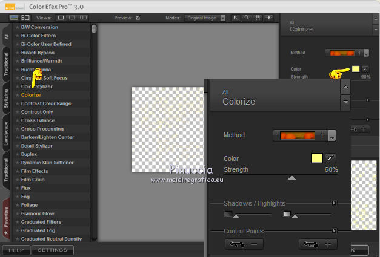Switch to the lower Traditional tab
Viewport: 380px width, 257px height.
[x=6, y=170]
